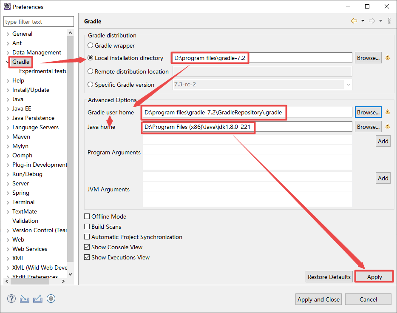Click the import preferences icon
Screen dimensions: 397x313
point(25,299)
